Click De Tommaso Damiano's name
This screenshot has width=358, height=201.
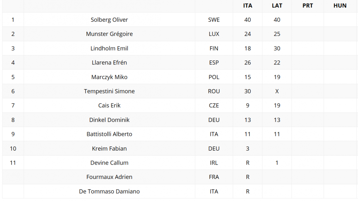[109, 191]
